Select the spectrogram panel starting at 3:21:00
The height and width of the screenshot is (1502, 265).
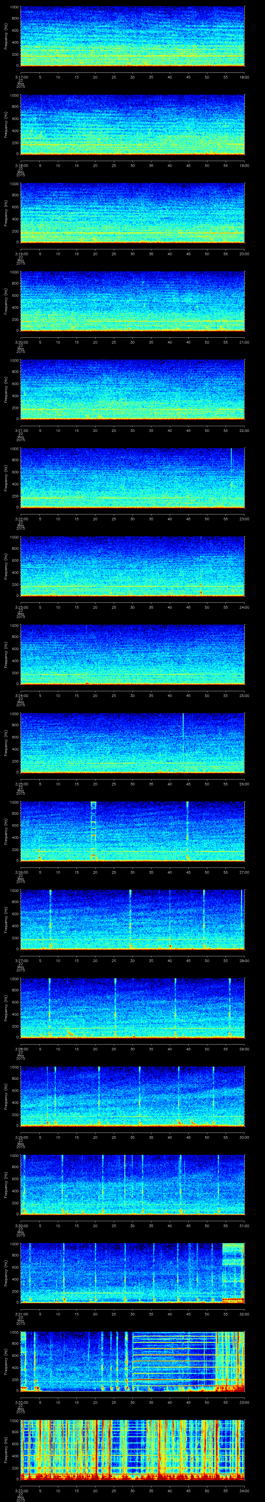click(x=133, y=390)
